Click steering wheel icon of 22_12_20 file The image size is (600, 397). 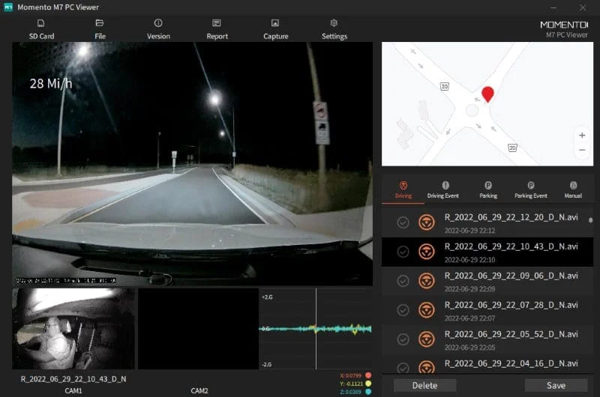coord(426,222)
